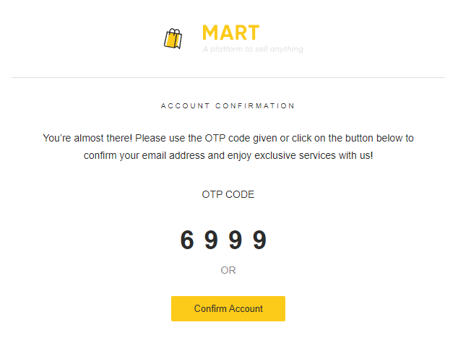Click the 'OR' separator text
Screen dimensions: 458x343
coord(228,271)
